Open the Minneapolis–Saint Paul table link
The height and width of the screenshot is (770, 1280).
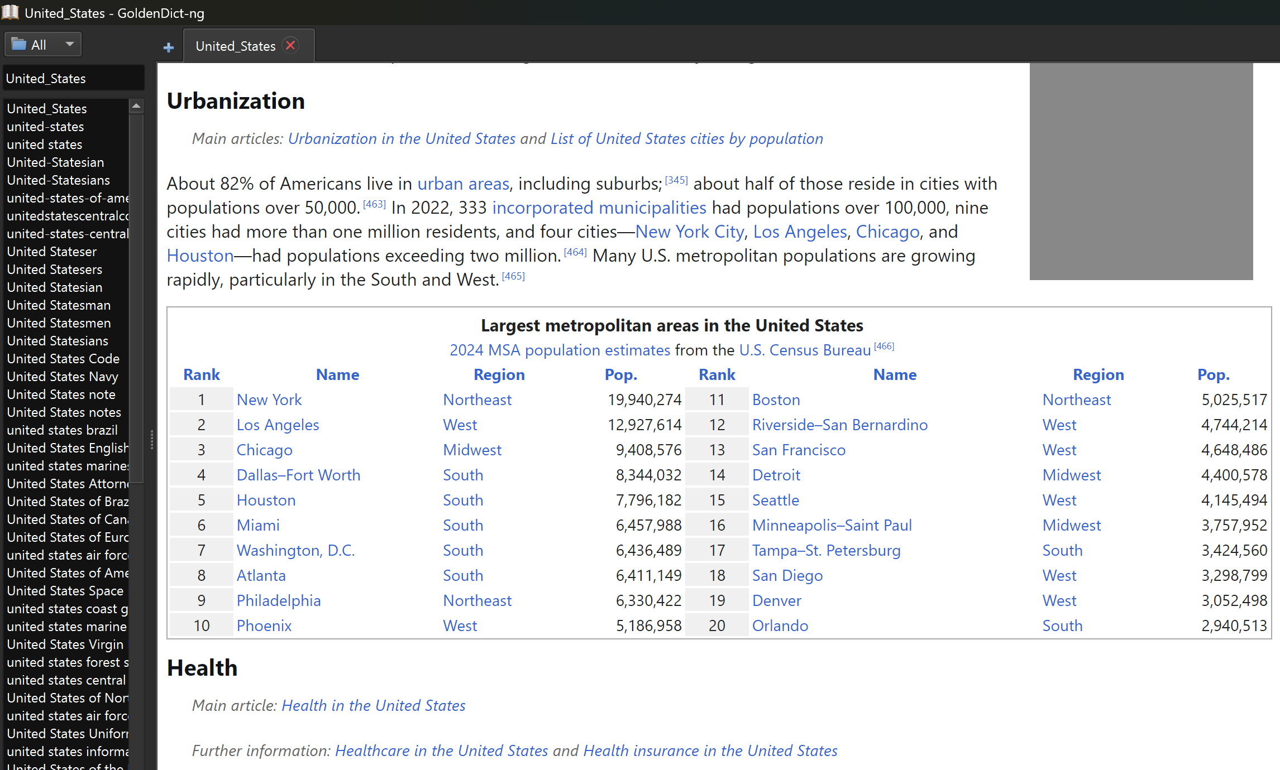831,525
